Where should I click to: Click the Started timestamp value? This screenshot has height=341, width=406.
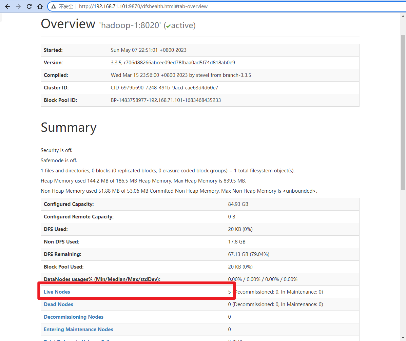149,50
